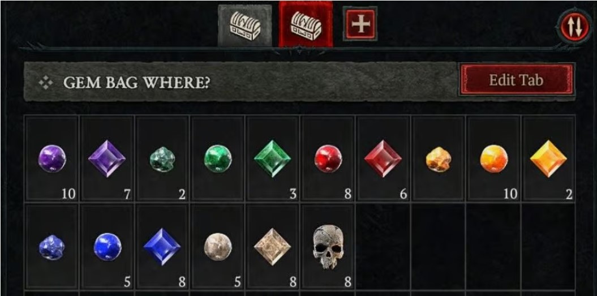Click the Edit Tab button
The image size is (597, 296).
(x=516, y=80)
